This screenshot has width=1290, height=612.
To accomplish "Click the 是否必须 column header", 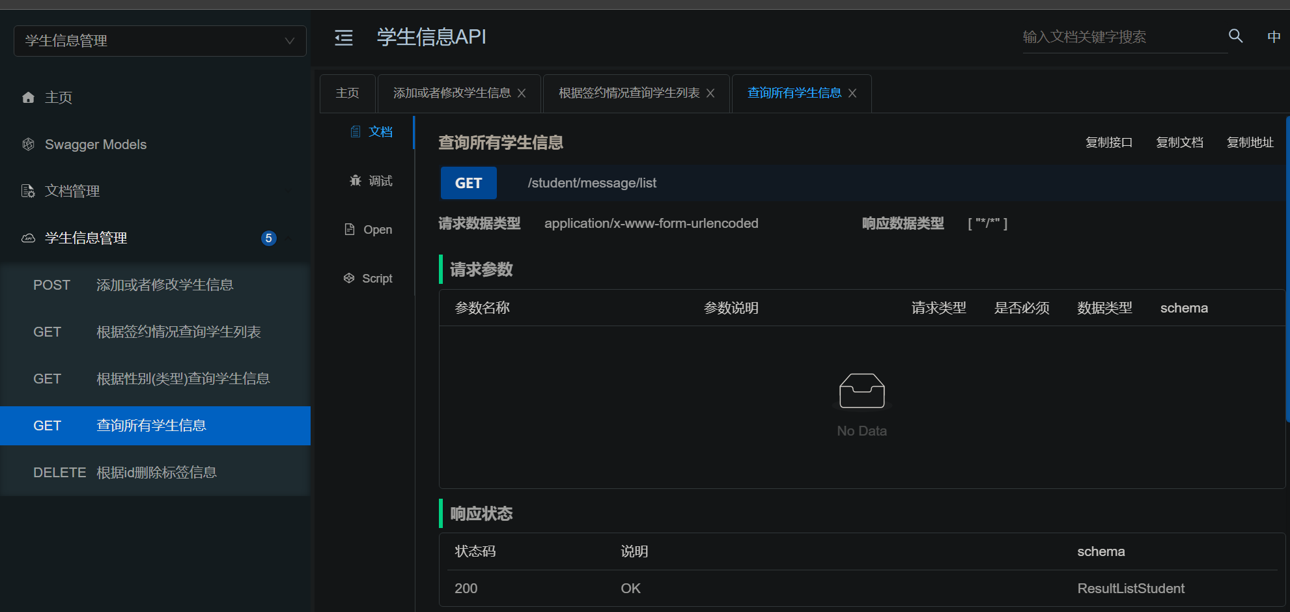I will [x=1022, y=308].
